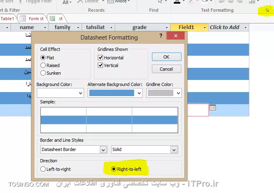Uncheck the Horizontal gridlines checkbox
The width and height of the screenshot is (274, 193).
(x=101, y=58)
